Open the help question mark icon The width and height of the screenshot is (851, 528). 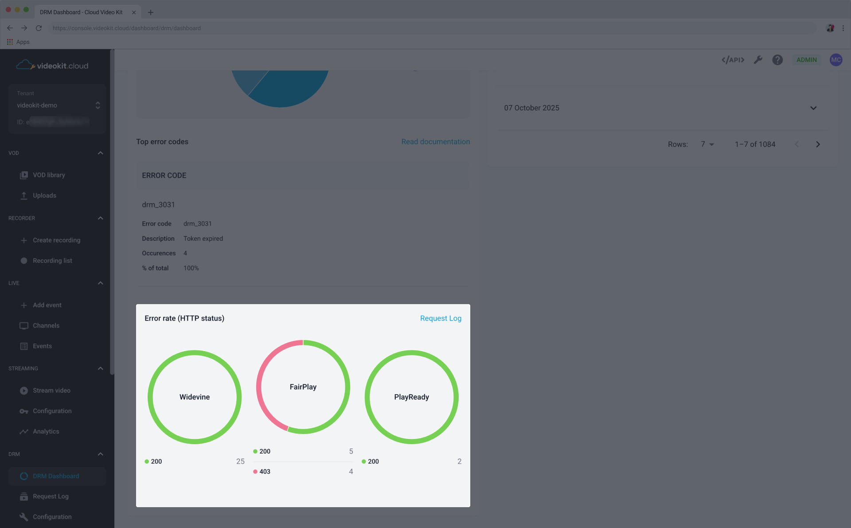(x=777, y=59)
